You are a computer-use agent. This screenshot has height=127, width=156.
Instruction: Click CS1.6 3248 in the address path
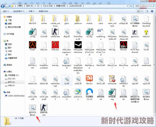pyautogui.click(x=48, y=6)
